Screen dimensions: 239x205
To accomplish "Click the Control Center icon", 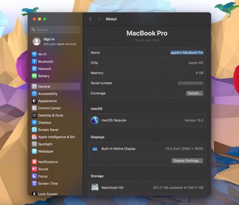I will (x=34, y=108).
